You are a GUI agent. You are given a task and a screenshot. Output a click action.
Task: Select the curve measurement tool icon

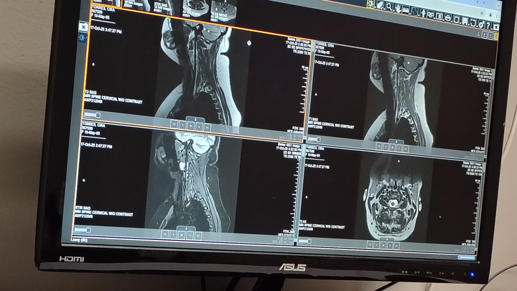click(415, 11)
